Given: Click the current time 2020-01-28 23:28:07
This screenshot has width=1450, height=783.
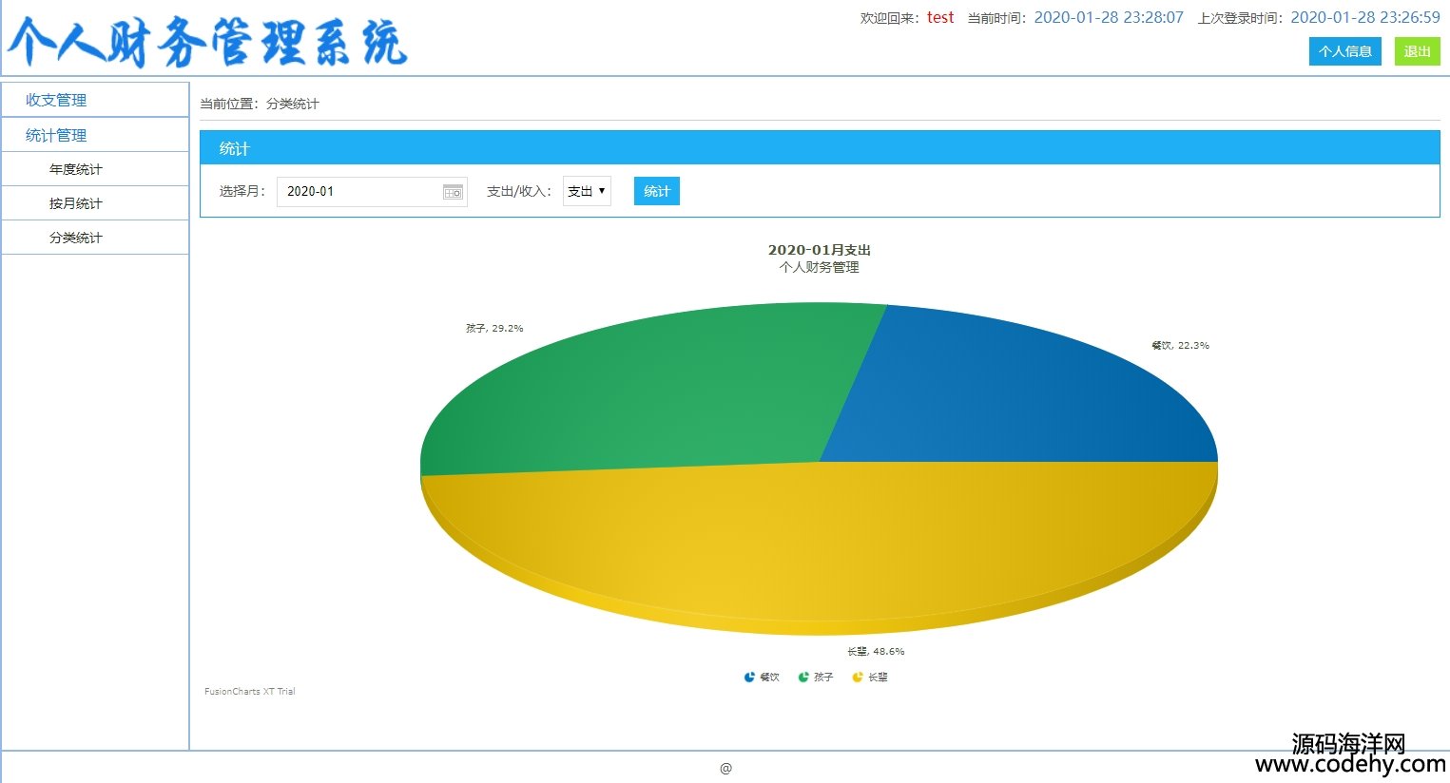Looking at the screenshot, I should point(1109,17).
